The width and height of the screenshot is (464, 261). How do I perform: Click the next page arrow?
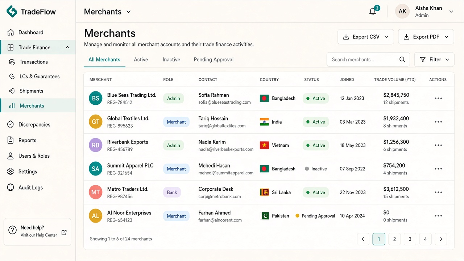pos(441,239)
